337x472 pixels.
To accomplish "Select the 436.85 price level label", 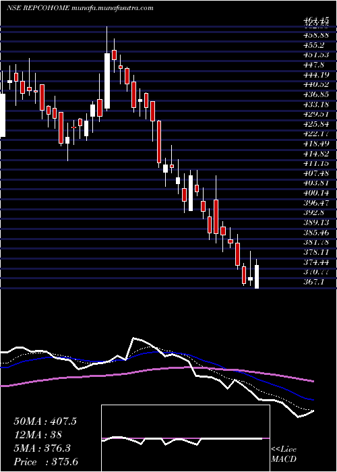I will [x=316, y=94].
